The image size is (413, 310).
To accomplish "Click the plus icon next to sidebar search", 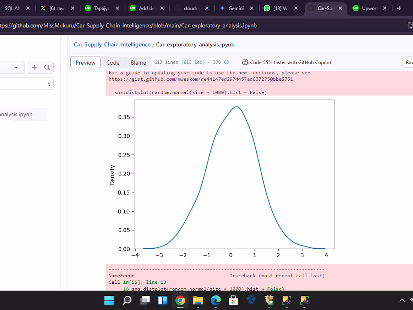I will [x=34, y=68].
